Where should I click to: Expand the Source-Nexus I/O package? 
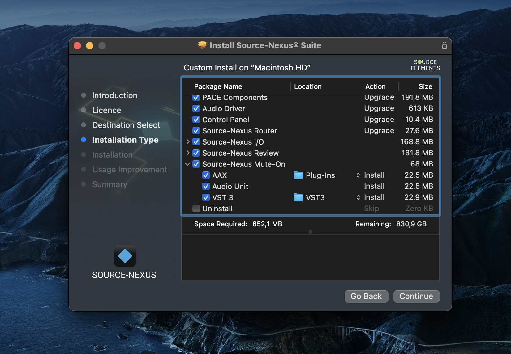(x=188, y=142)
